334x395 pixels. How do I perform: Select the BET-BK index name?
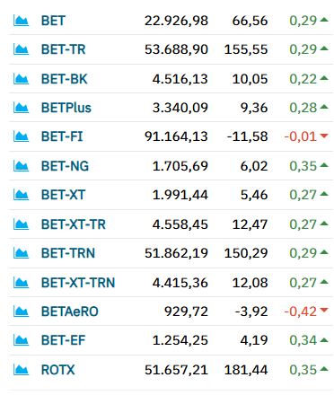pyautogui.click(x=64, y=79)
